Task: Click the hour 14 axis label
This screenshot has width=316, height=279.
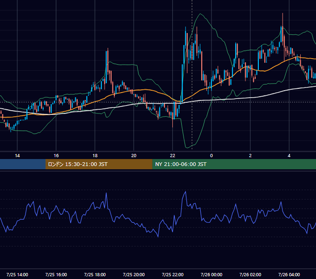Action: click(x=17, y=156)
